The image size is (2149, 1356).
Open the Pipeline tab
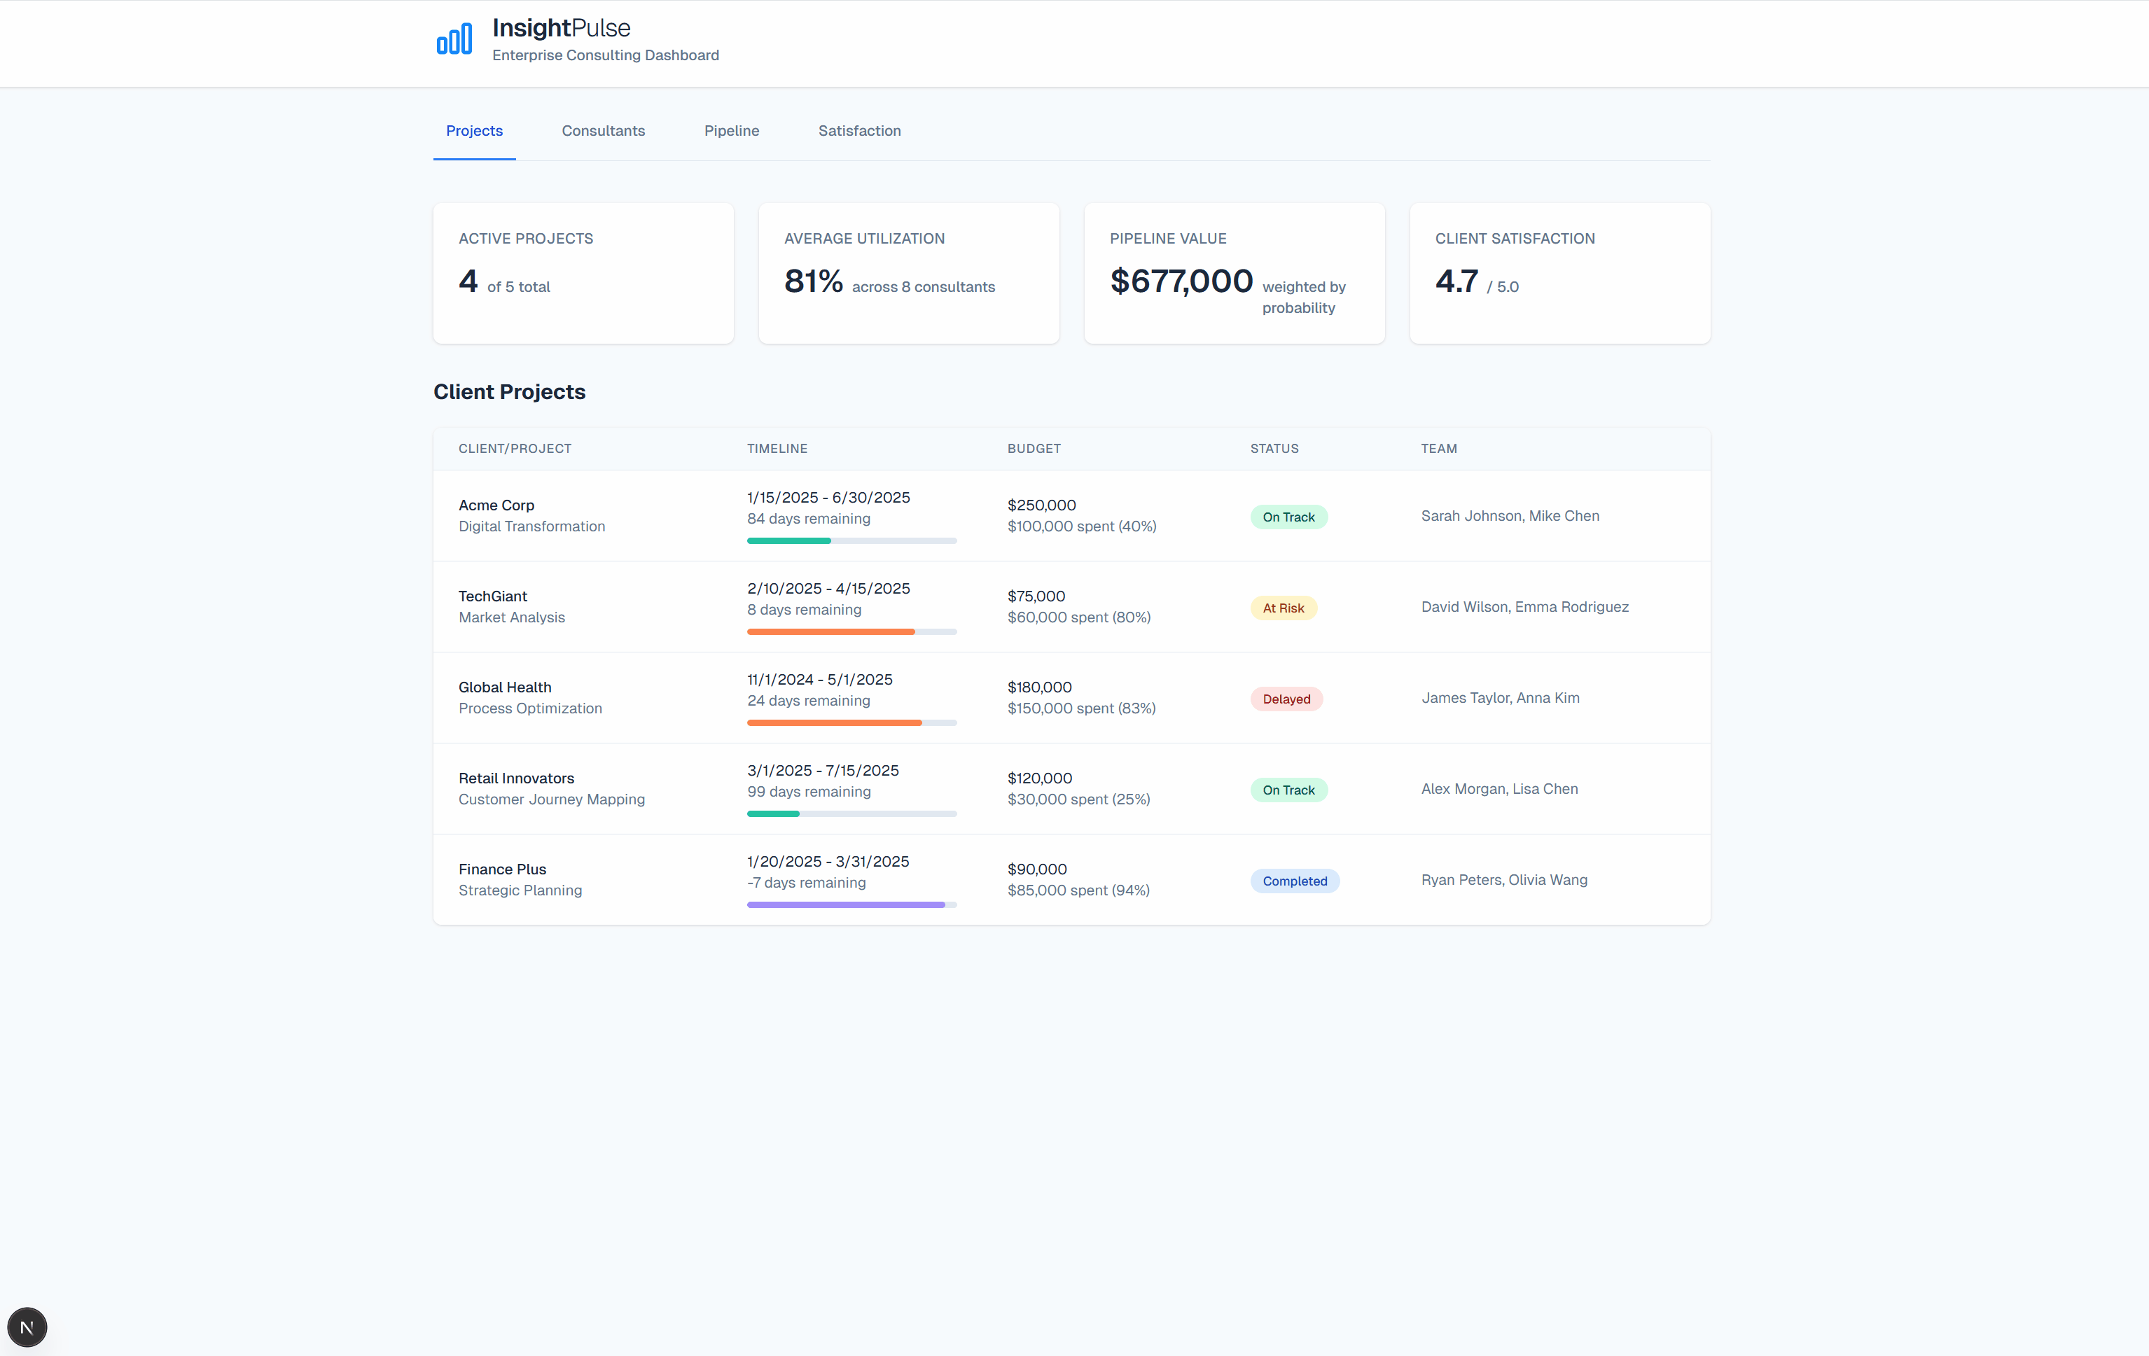(x=731, y=131)
